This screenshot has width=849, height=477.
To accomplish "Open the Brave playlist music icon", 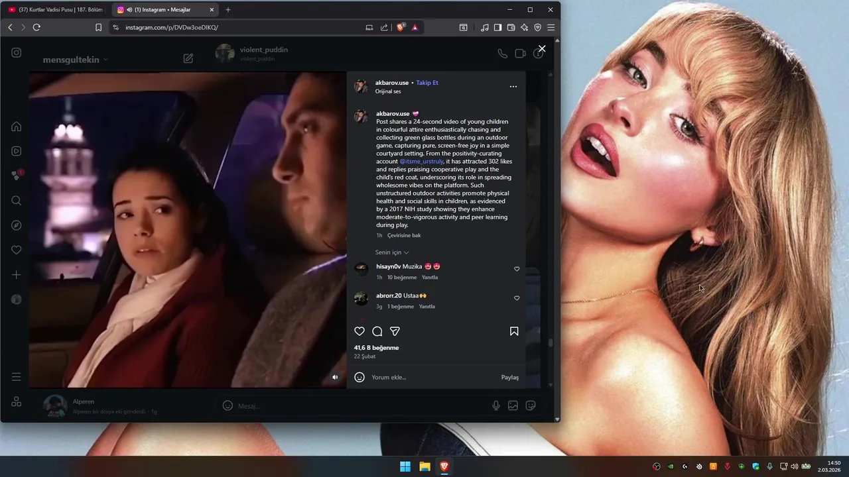I will point(484,27).
